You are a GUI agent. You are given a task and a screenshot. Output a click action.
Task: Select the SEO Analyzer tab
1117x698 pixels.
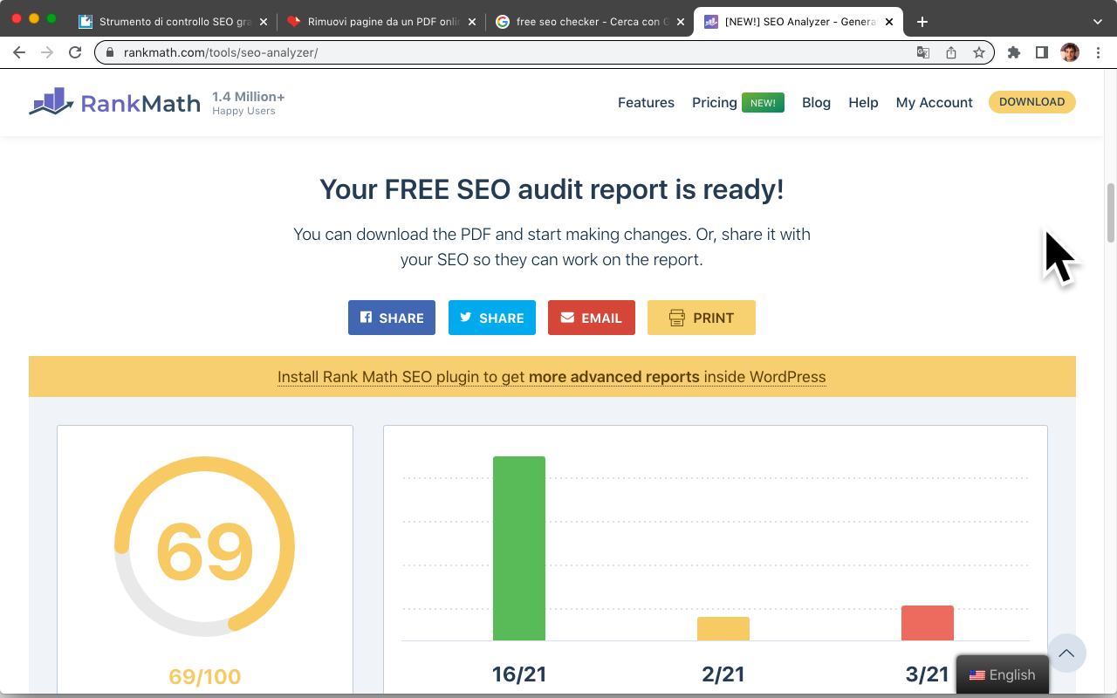(x=798, y=22)
